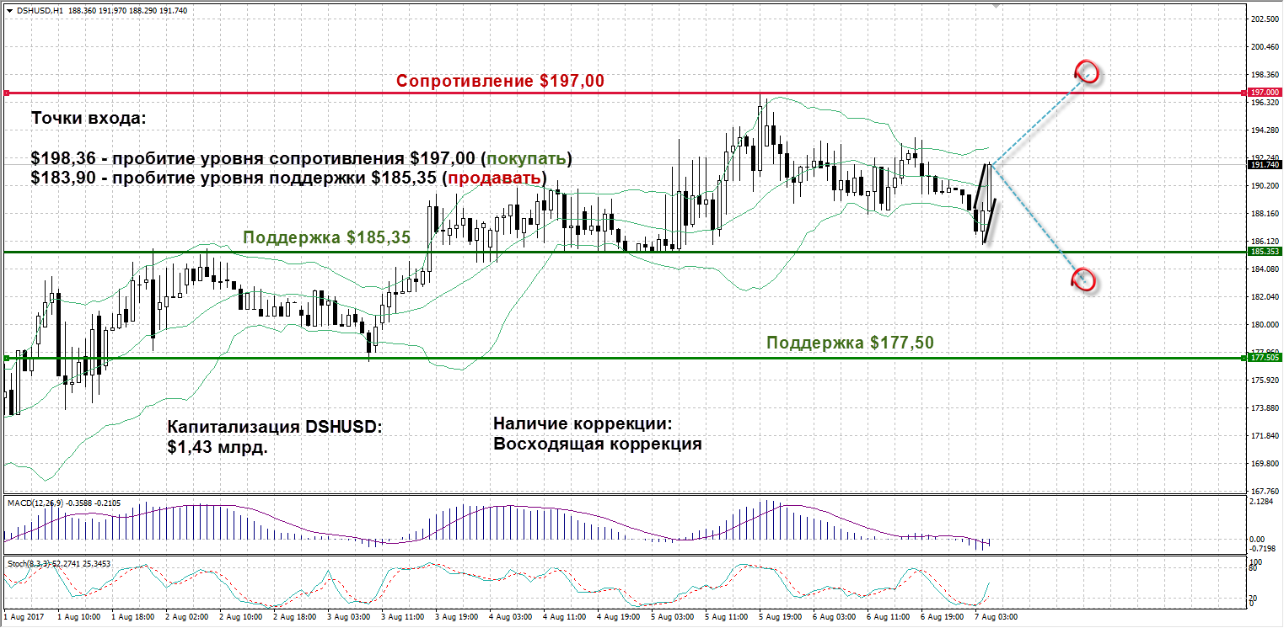Click the "5 Aug 19:00" time axis label

tap(781, 616)
